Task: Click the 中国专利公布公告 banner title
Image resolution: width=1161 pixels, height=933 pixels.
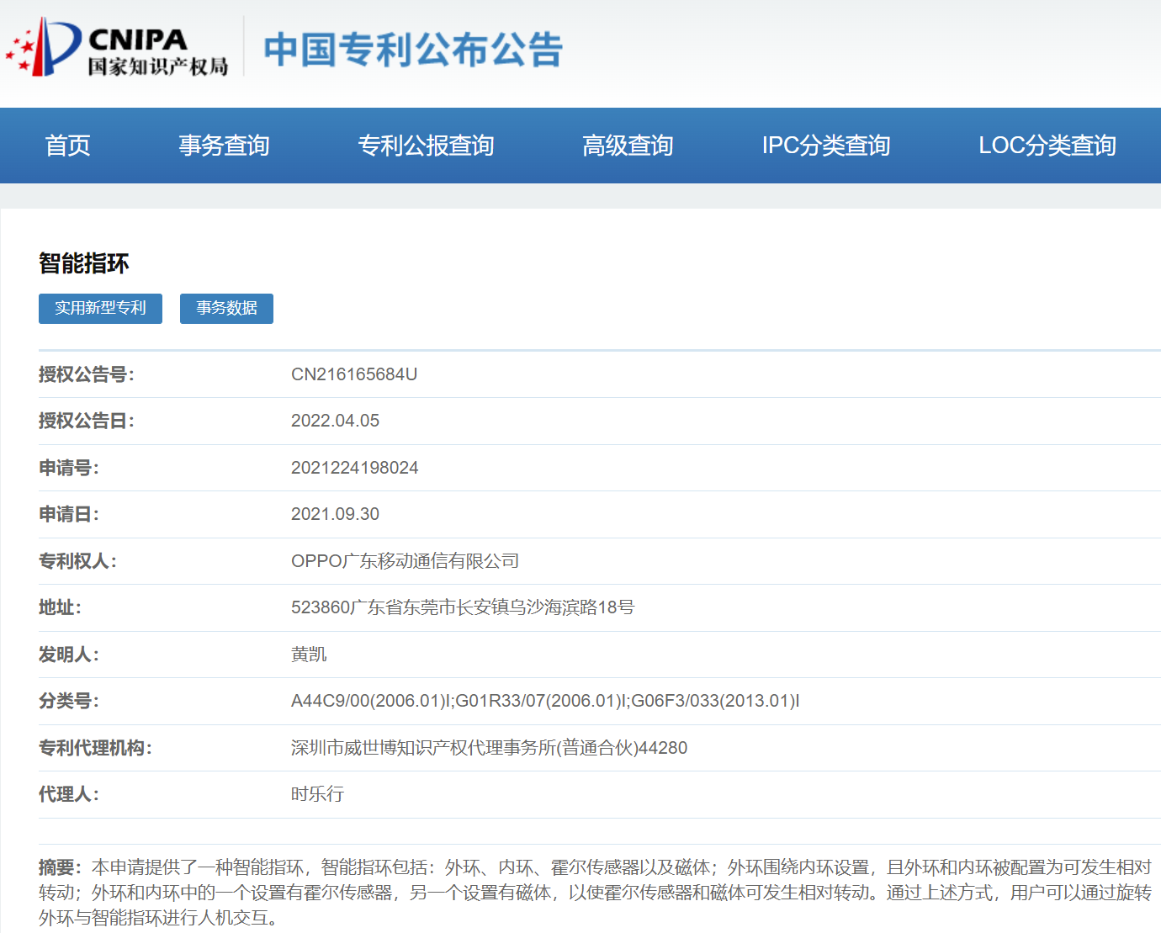Action: coord(411,50)
